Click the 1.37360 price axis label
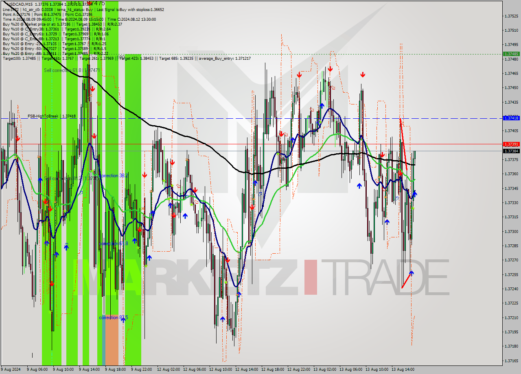Screen dimensions: 521x374 tap(511, 174)
